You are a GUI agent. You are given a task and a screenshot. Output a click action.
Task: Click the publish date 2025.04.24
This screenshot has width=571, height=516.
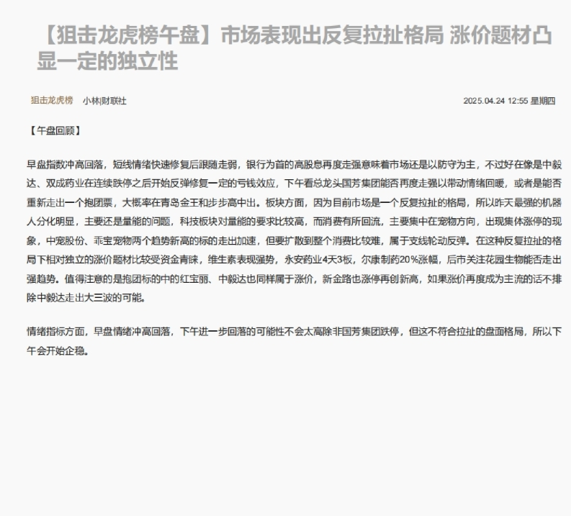point(484,101)
